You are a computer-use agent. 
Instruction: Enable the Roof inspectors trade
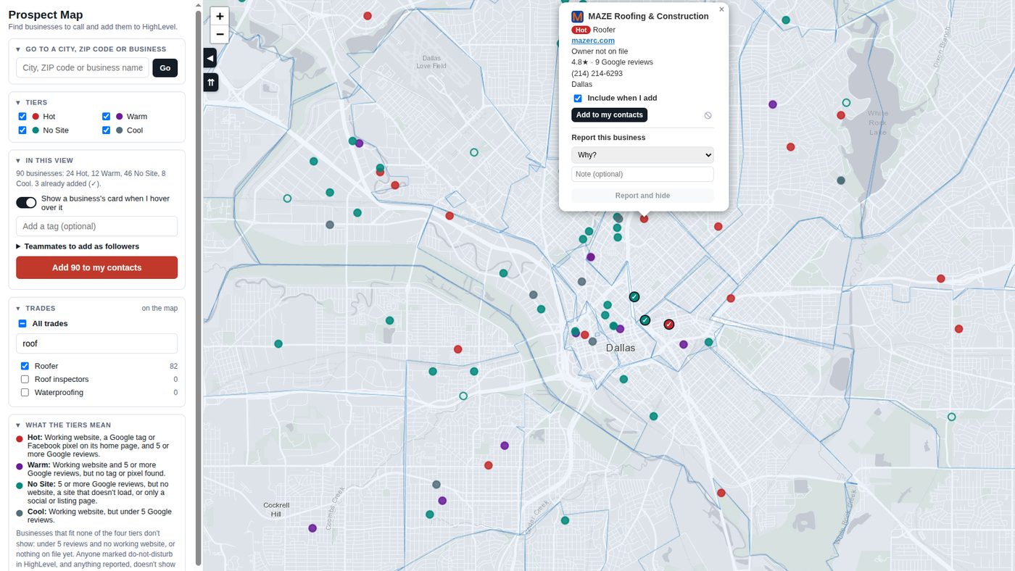coord(25,379)
